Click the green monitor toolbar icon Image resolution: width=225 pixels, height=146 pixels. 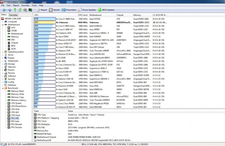click(x=30, y=10)
